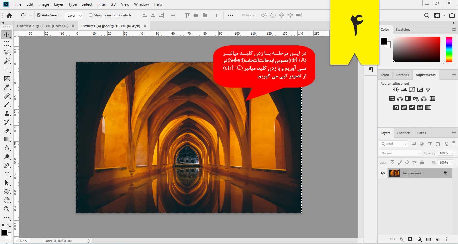Open Auto-Select Layer dropdown
458x244 pixels.
pos(74,15)
